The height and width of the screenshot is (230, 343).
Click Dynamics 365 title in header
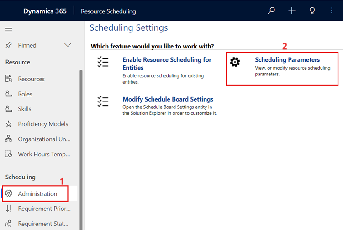tap(45, 11)
